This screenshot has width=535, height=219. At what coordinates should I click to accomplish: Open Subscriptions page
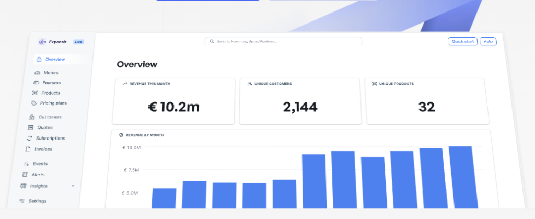[51, 138]
